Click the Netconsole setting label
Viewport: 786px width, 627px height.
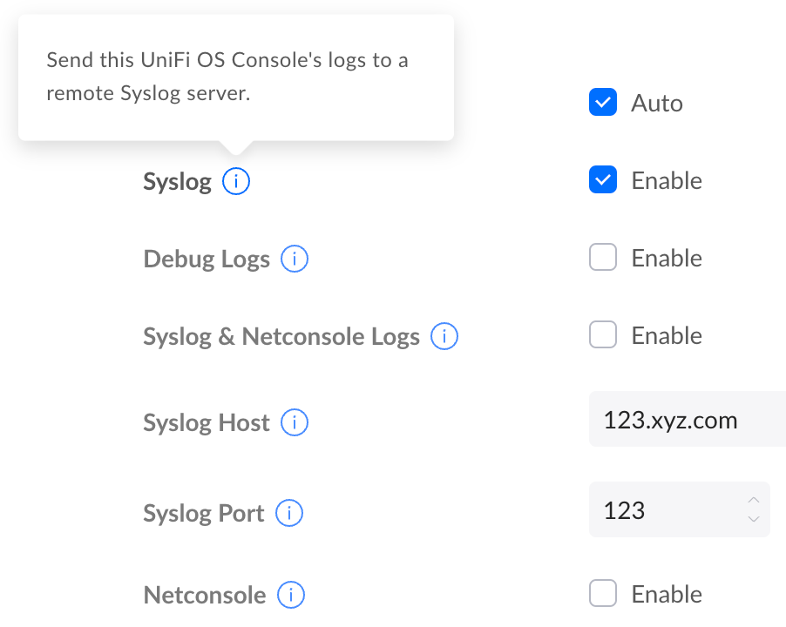pos(205,595)
